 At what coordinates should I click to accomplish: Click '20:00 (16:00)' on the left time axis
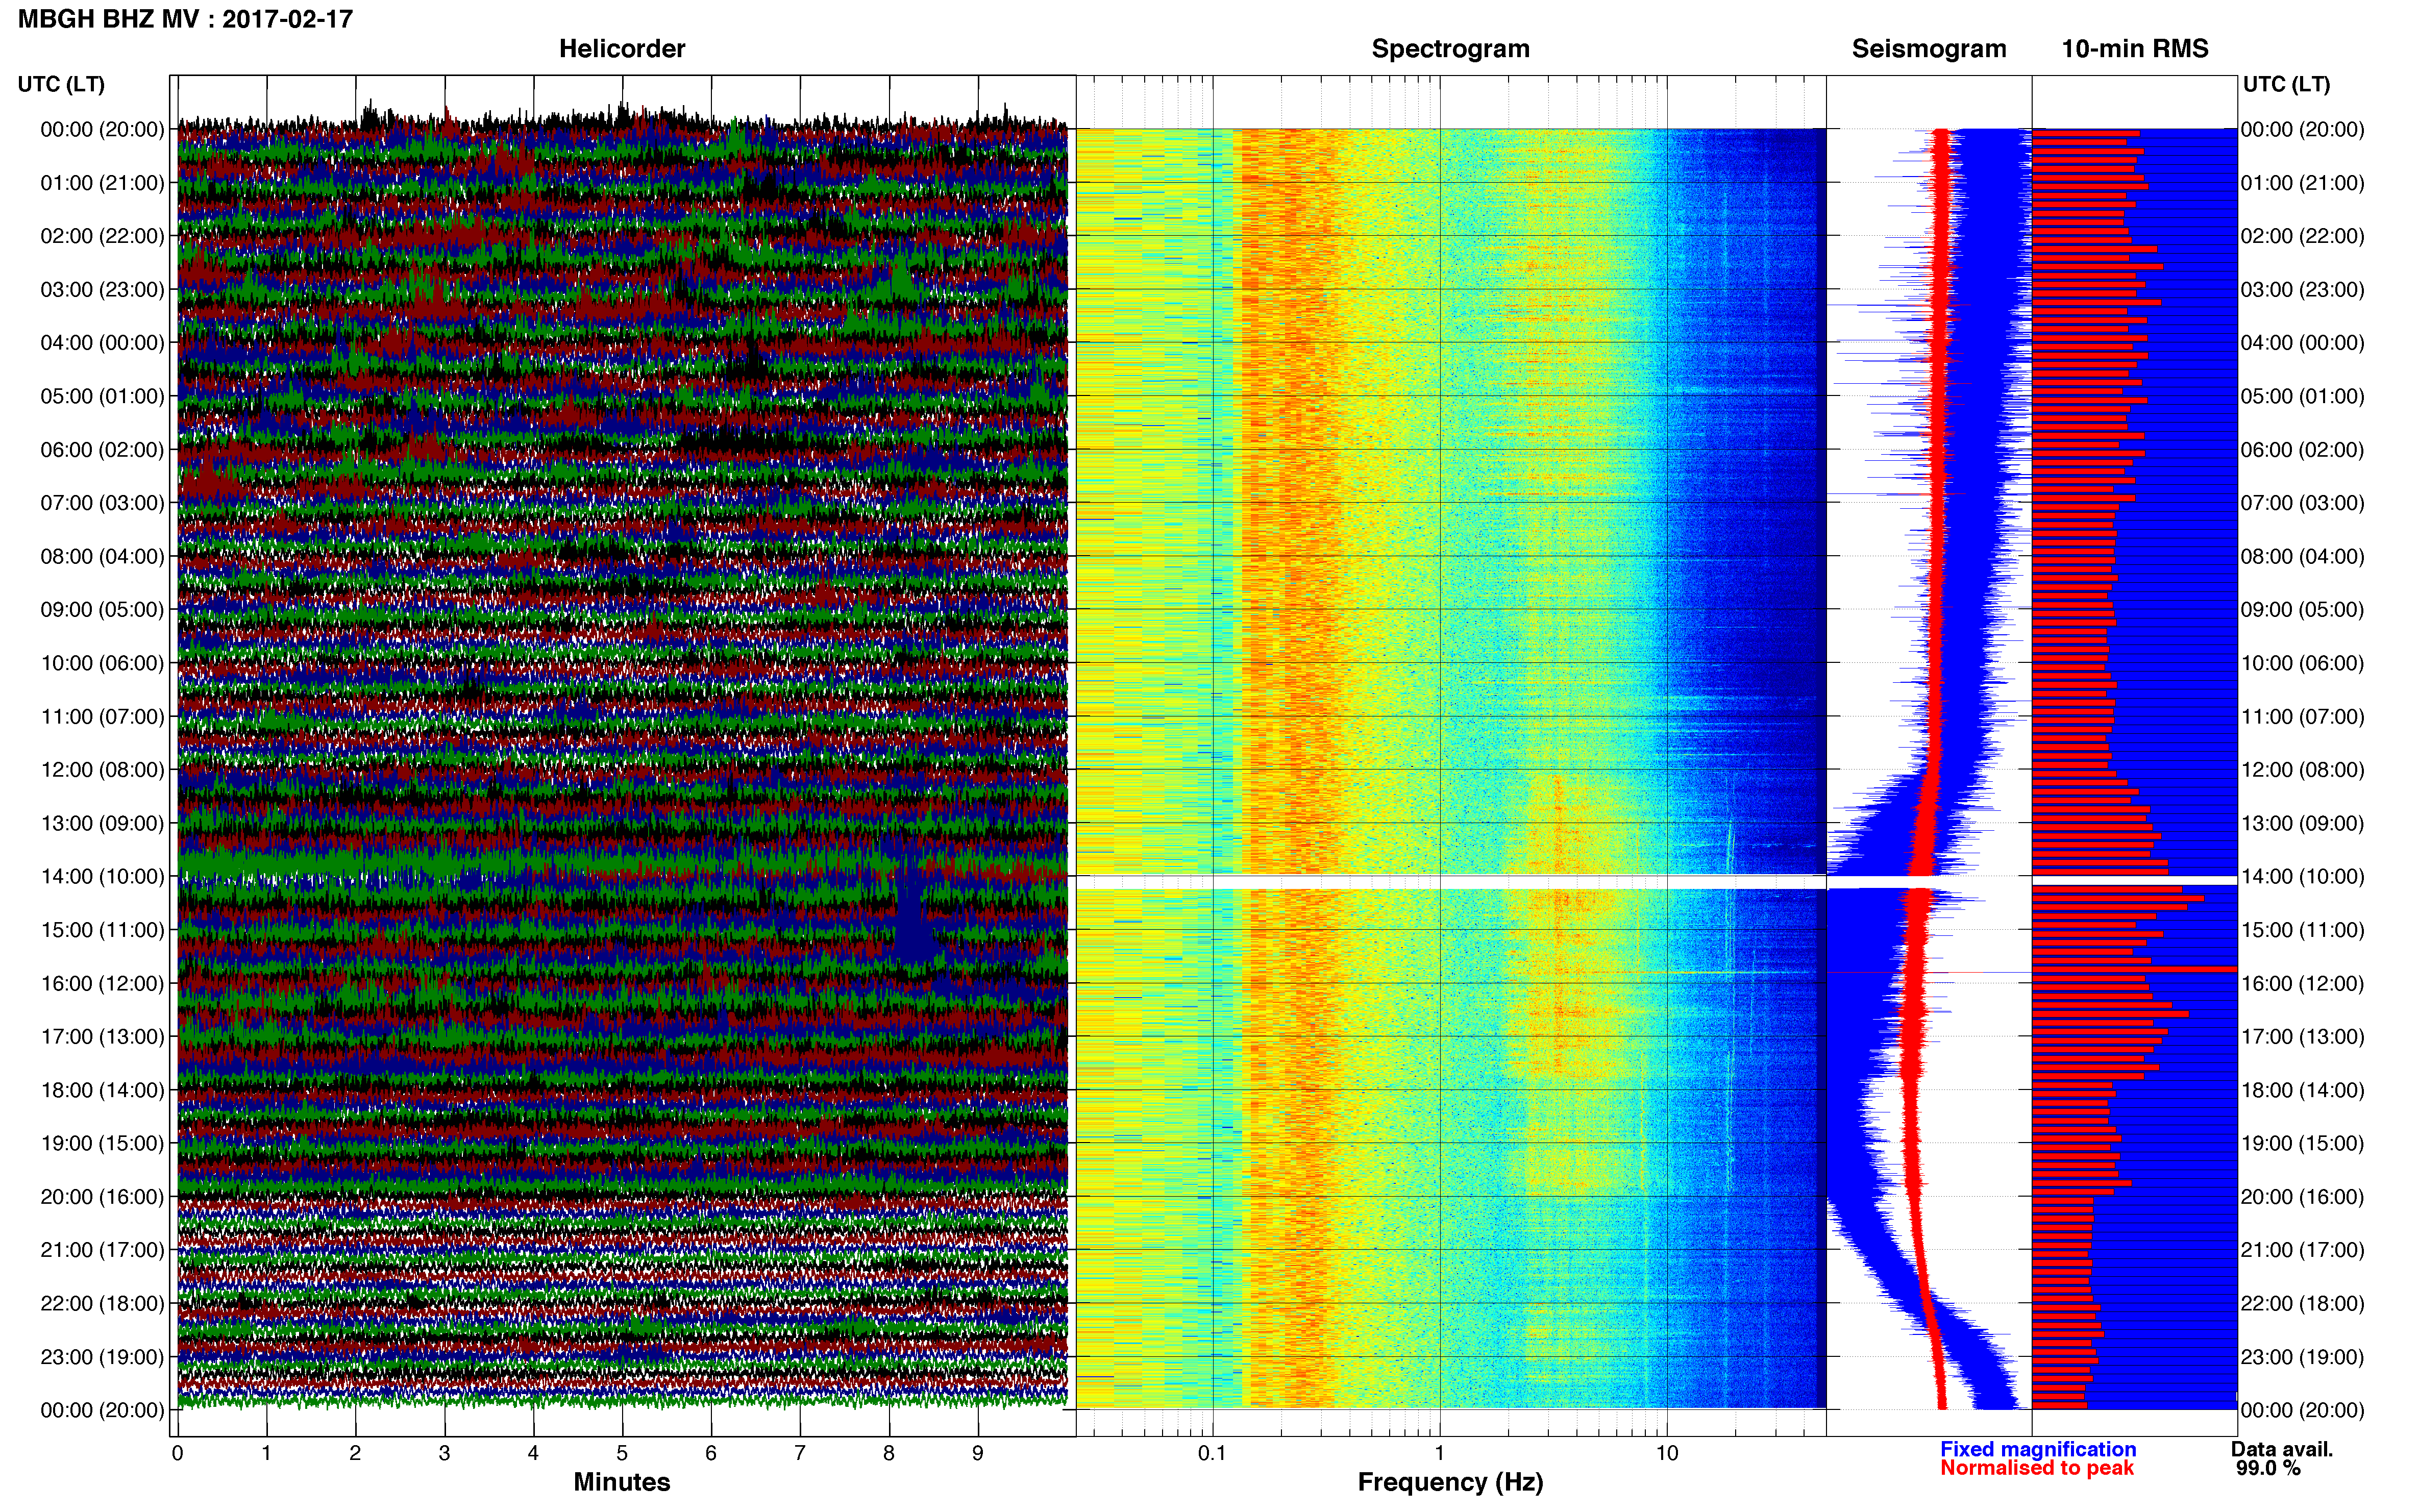pos(102,1197)
